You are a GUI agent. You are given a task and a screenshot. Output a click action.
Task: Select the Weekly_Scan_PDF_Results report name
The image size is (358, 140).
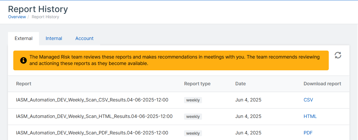pyautogui.click(x=92, y=133)
